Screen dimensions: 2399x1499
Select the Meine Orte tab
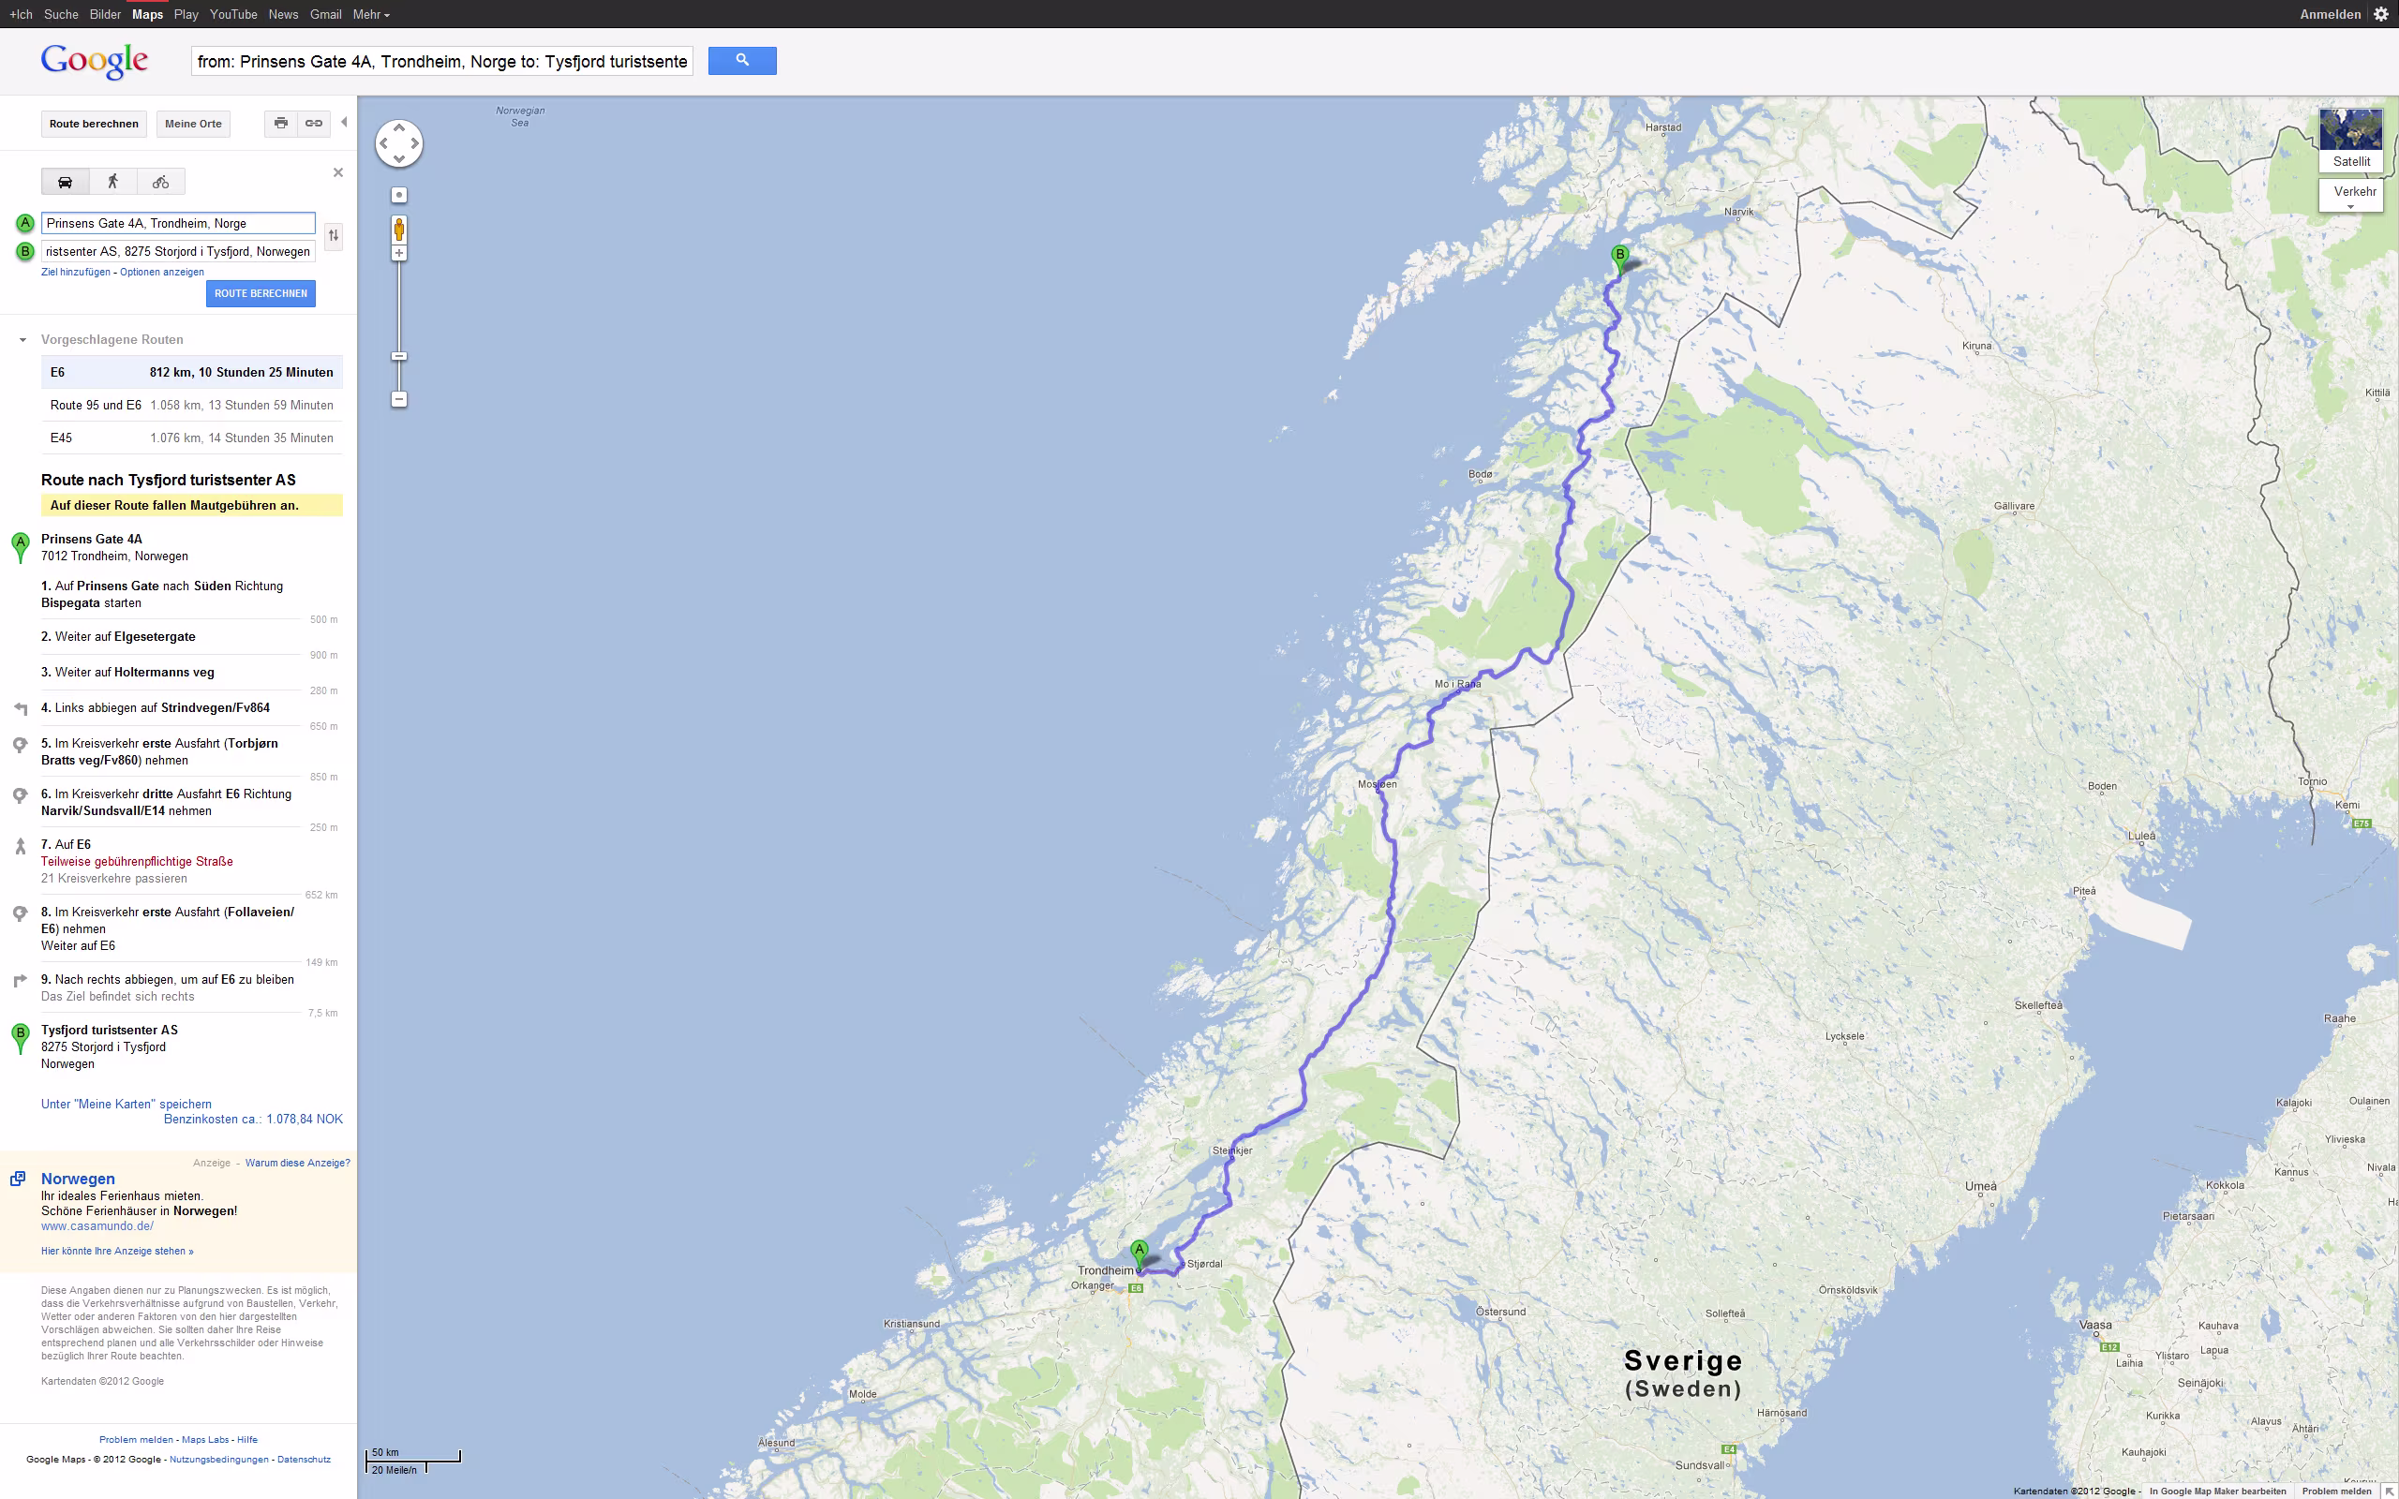pyautogui.click(x=193, y=124)
